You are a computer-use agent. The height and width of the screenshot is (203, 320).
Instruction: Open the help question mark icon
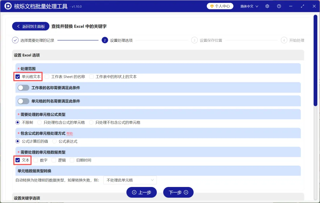coord(279,6)
